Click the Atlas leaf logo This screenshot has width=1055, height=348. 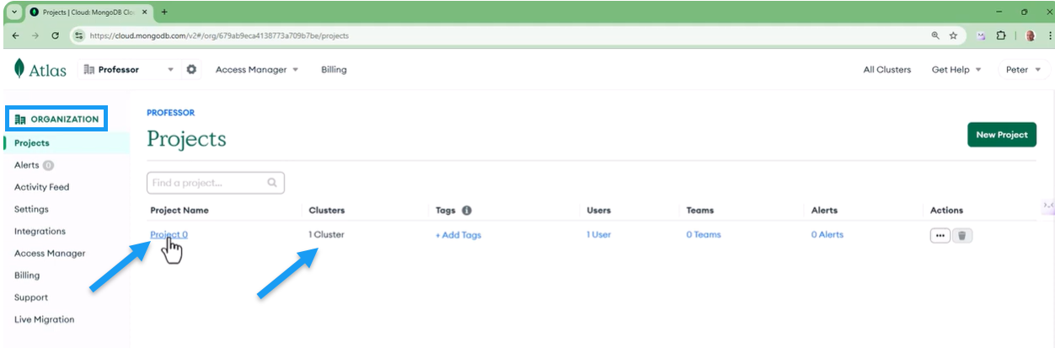[x=19, y=69]
